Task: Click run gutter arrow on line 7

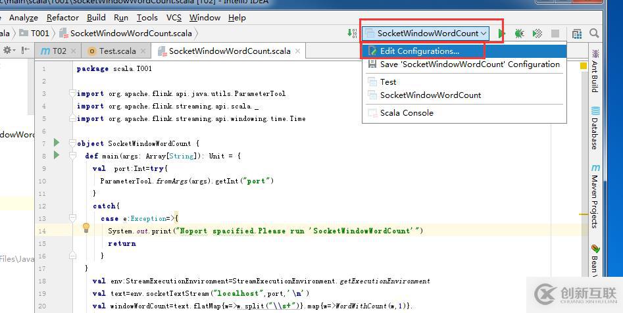Action: (x=57, y=142)
